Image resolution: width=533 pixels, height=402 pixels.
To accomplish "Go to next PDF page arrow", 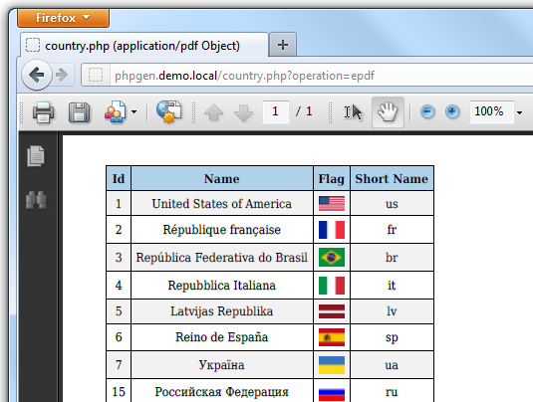I will tap(243, 112).
